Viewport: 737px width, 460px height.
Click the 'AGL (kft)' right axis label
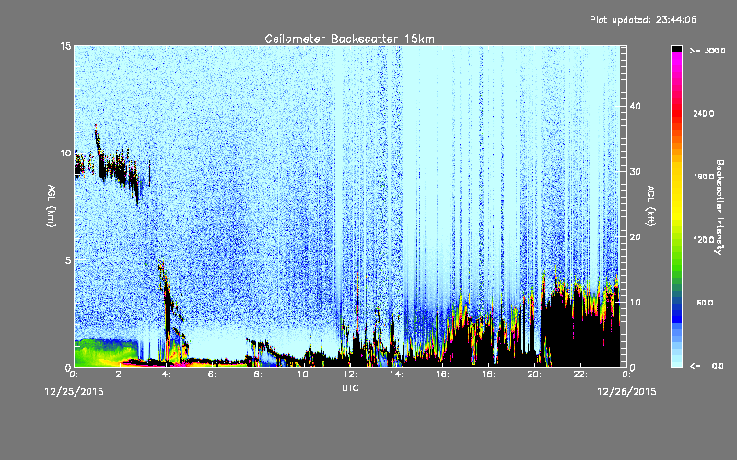[x=650, y=205]
